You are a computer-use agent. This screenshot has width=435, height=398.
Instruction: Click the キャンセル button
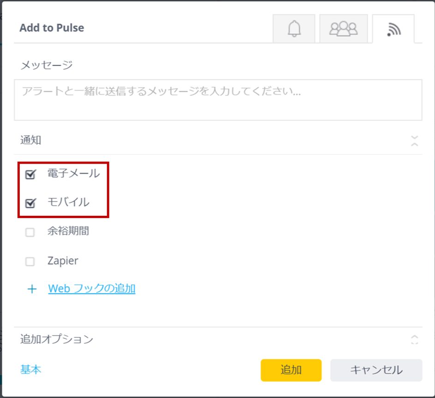pos(376,370)
